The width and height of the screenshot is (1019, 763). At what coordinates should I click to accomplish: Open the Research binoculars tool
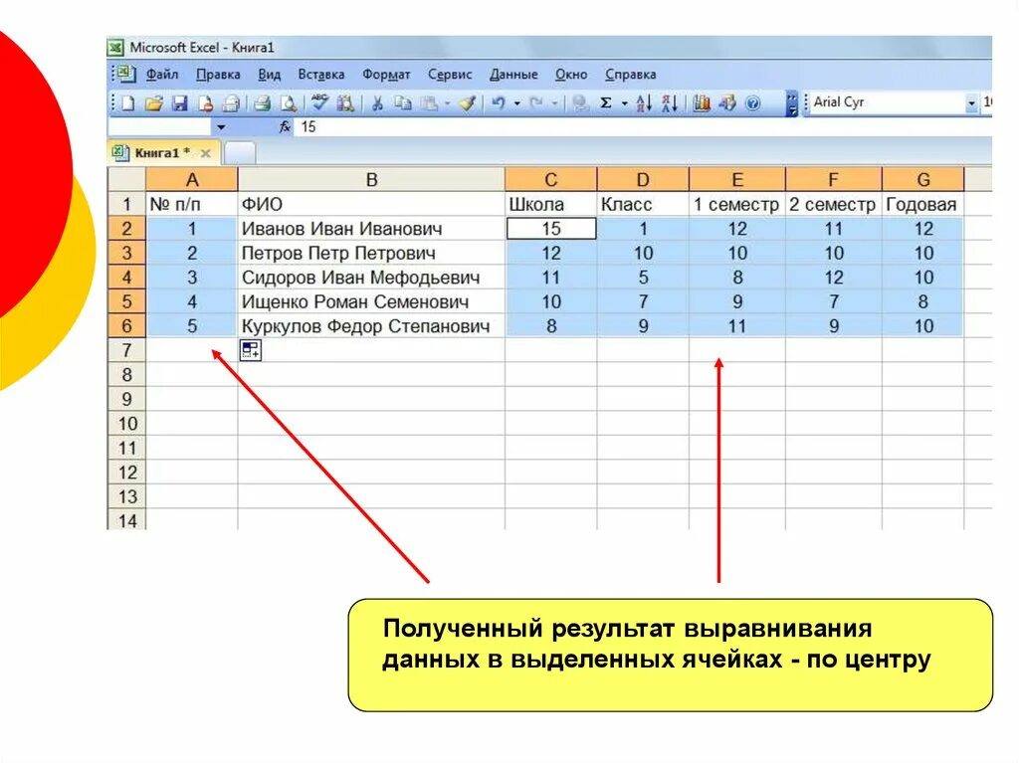tap(345, 102)
